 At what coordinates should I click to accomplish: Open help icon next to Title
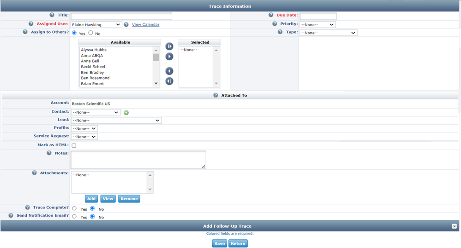click(x=52, y=15)
